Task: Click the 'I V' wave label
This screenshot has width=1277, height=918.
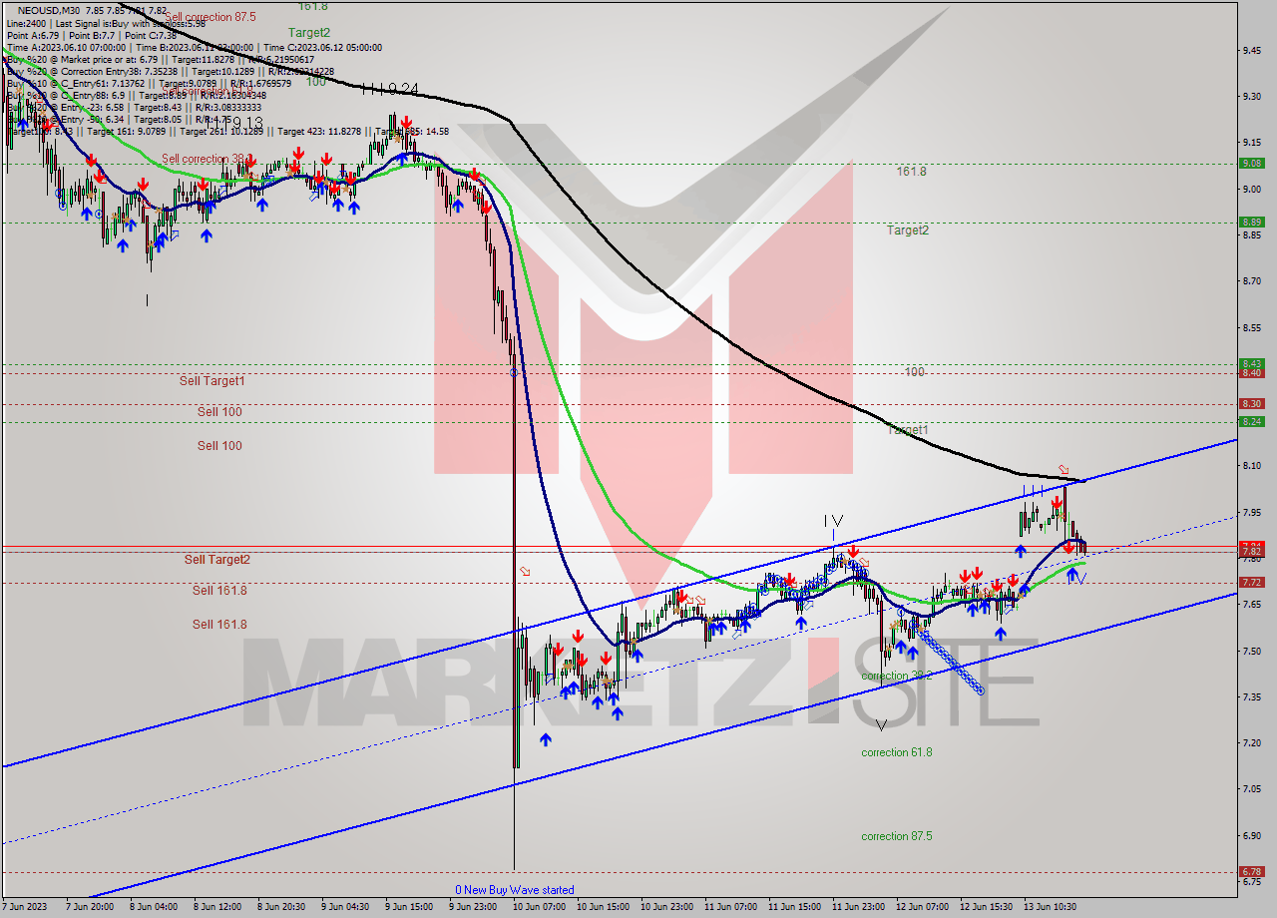Action: (x=834, y=521)
